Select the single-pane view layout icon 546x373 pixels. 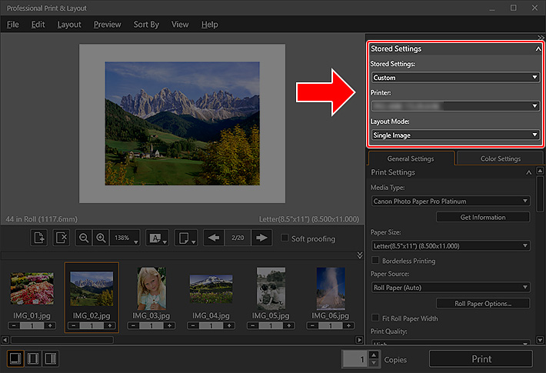click(x=15, y=358)
